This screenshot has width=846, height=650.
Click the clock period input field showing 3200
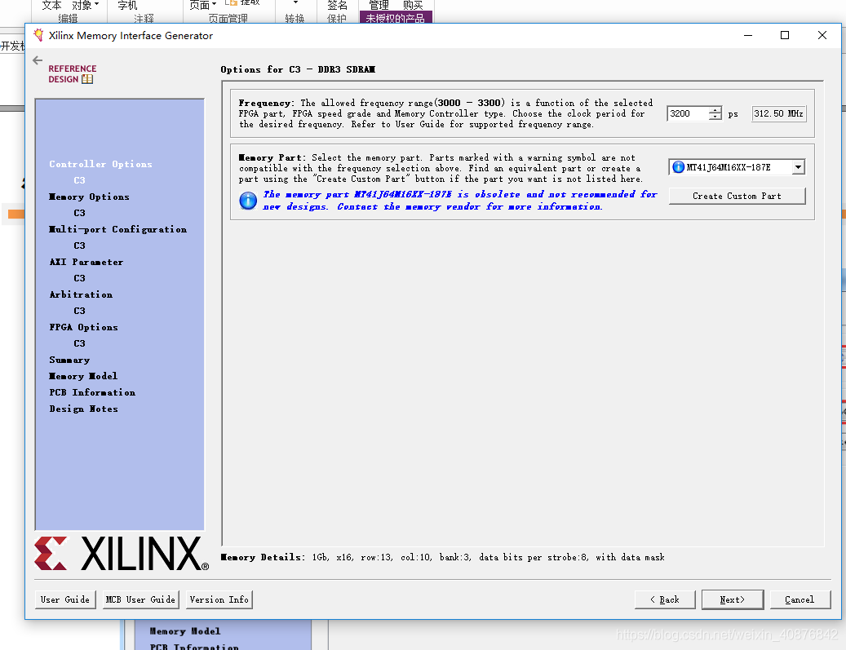click(689, 114)
